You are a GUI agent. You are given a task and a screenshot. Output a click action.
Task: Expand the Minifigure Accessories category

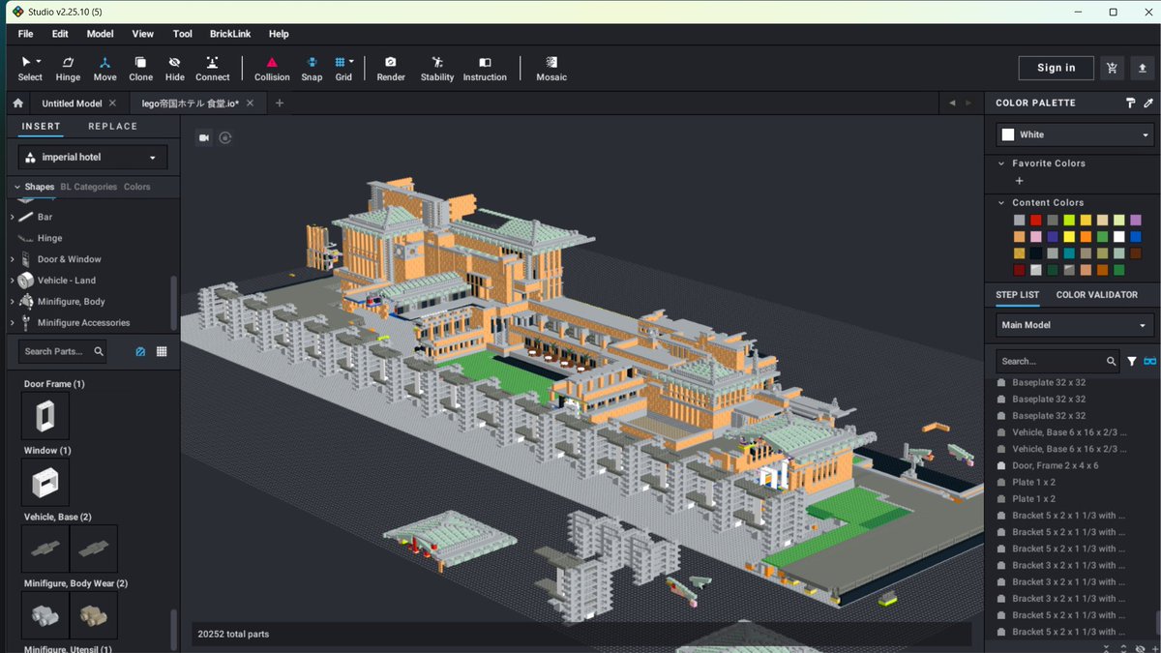coord(12,323)
